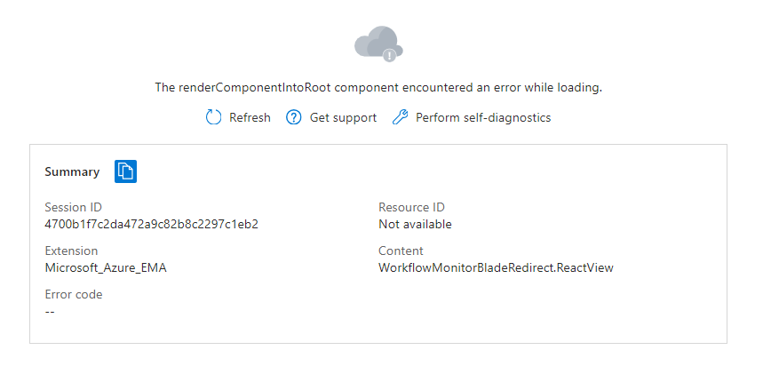The image size is (763, 366).
Task: Click the Error code label
Action: [x=73, y=294]
